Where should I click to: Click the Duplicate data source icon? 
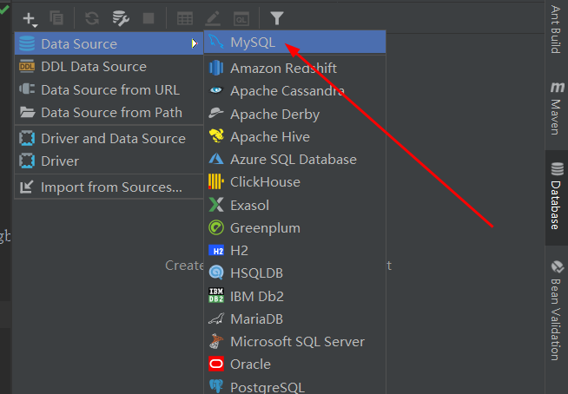point(56,17)
